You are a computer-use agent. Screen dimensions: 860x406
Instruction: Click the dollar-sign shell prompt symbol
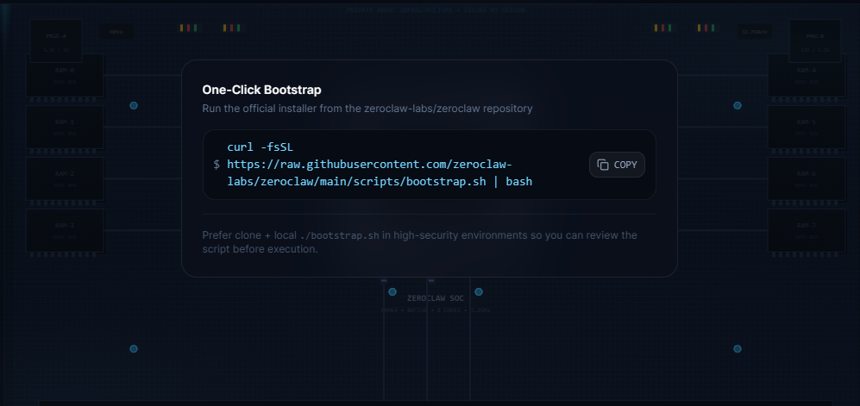coord(217,164)
